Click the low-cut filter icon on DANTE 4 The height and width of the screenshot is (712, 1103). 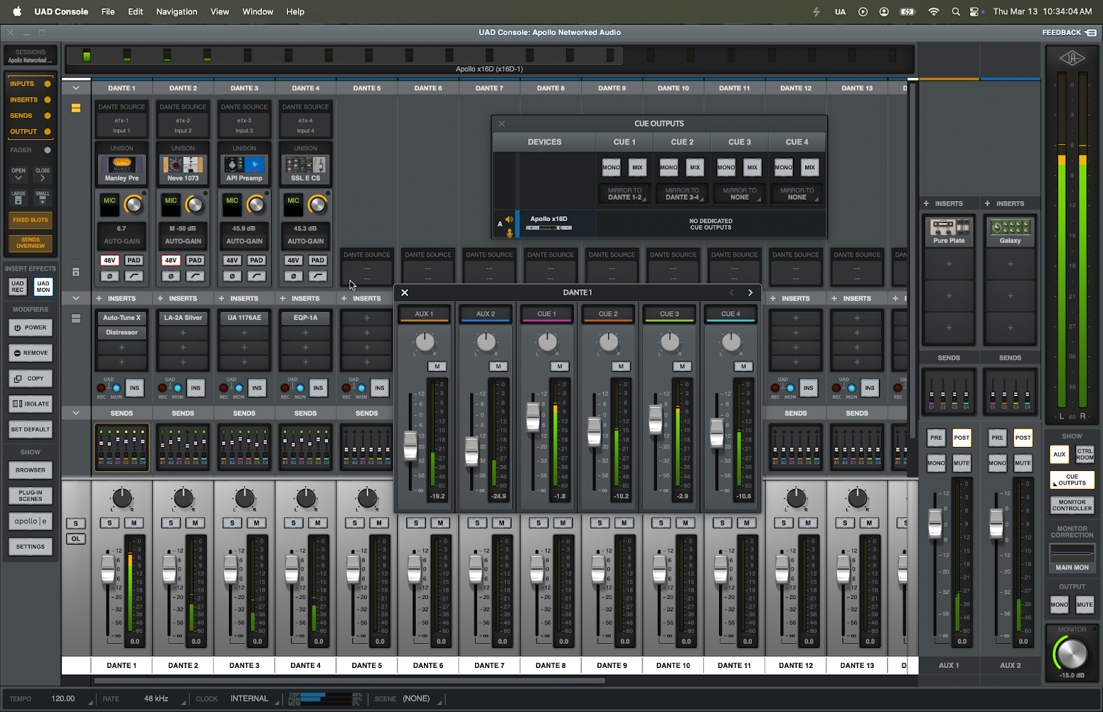[318, 276]
